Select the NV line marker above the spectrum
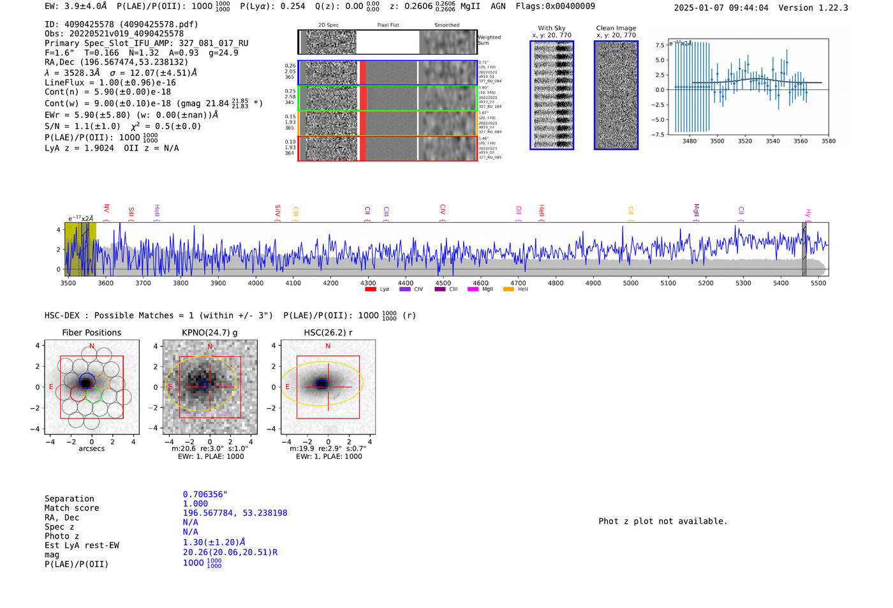The width and height of the screenshot is (893, 608). (107, 212)
